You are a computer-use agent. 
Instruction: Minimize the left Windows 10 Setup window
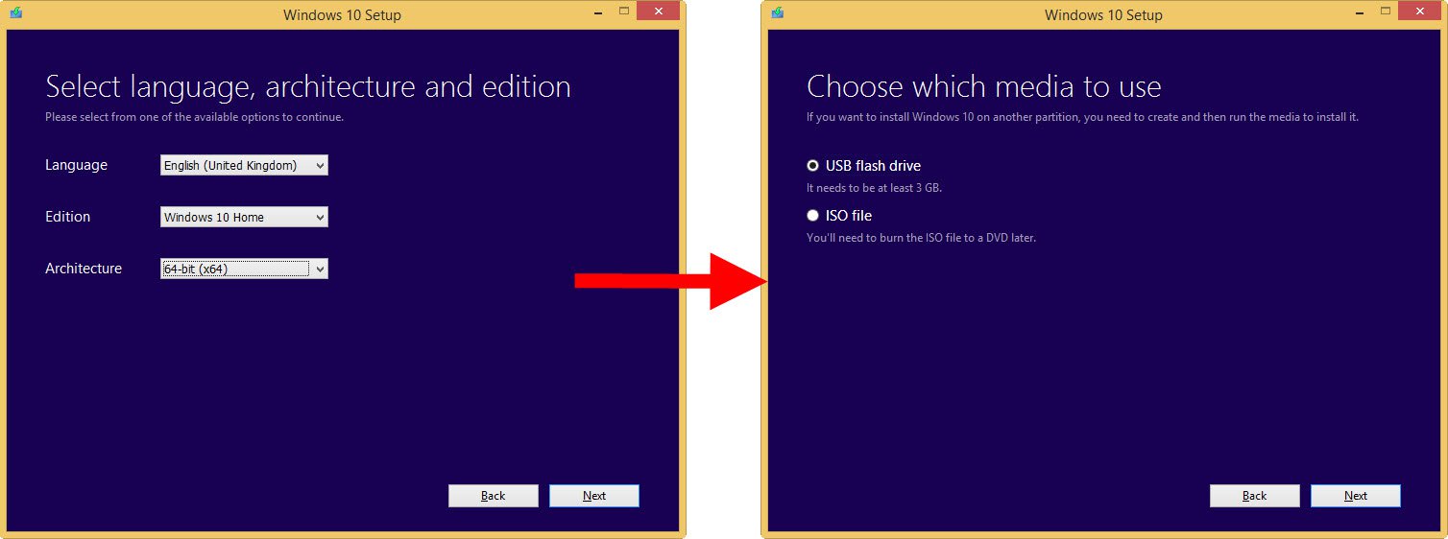[x=597, y=12]
